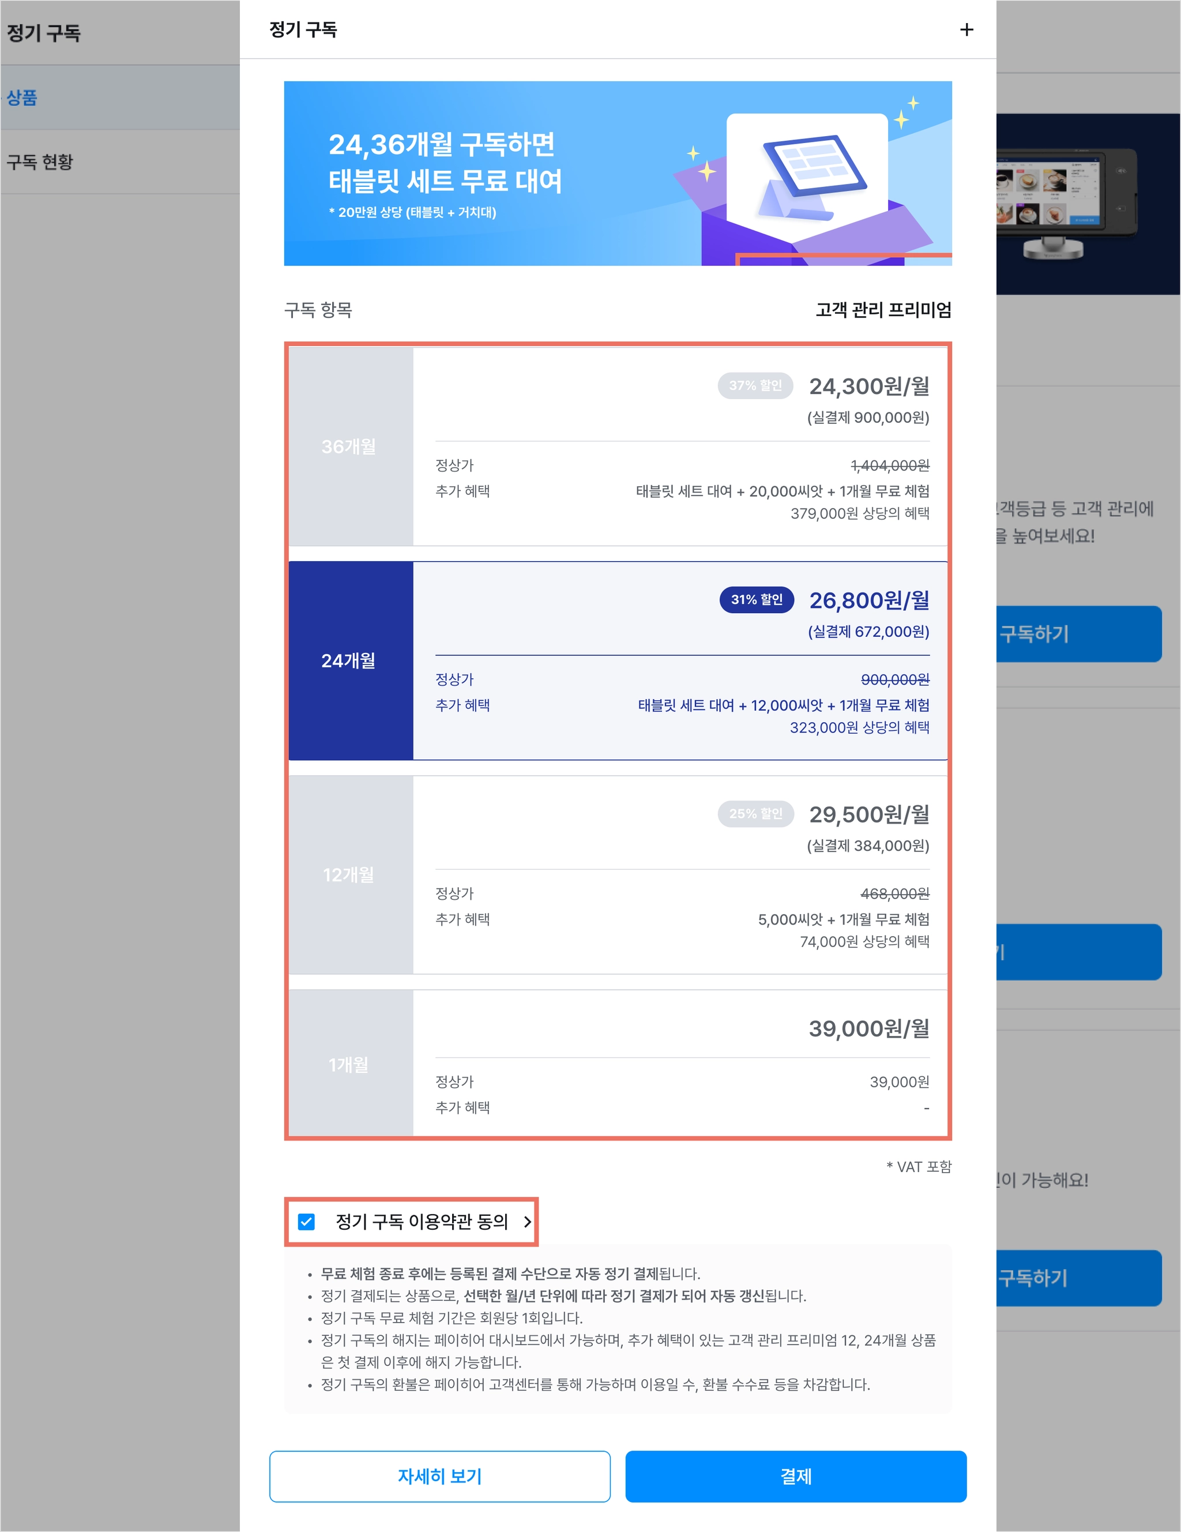The width and height of the screenshot is (1181, 1532).
Task: Click the 25% 할인 badge
Action: [x=755, y=813]
